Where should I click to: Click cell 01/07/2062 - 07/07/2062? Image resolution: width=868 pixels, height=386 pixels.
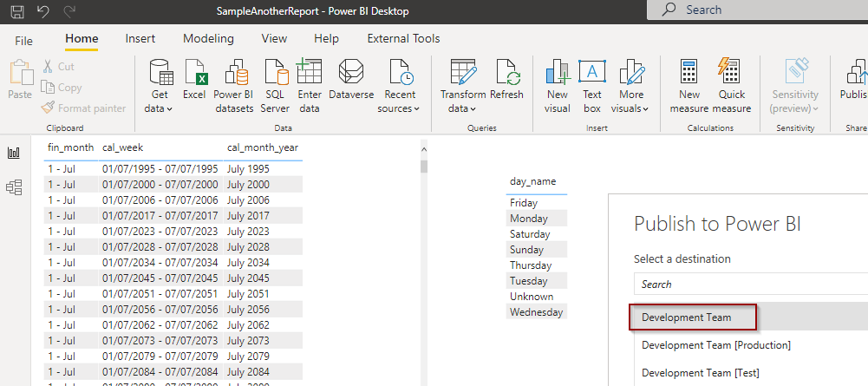click(x=160, y=324)
